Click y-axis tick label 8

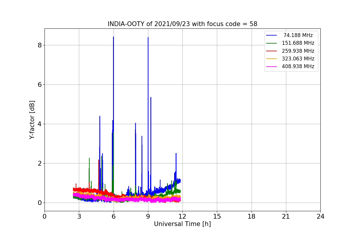pyautogui.click(x=39, y=45)
